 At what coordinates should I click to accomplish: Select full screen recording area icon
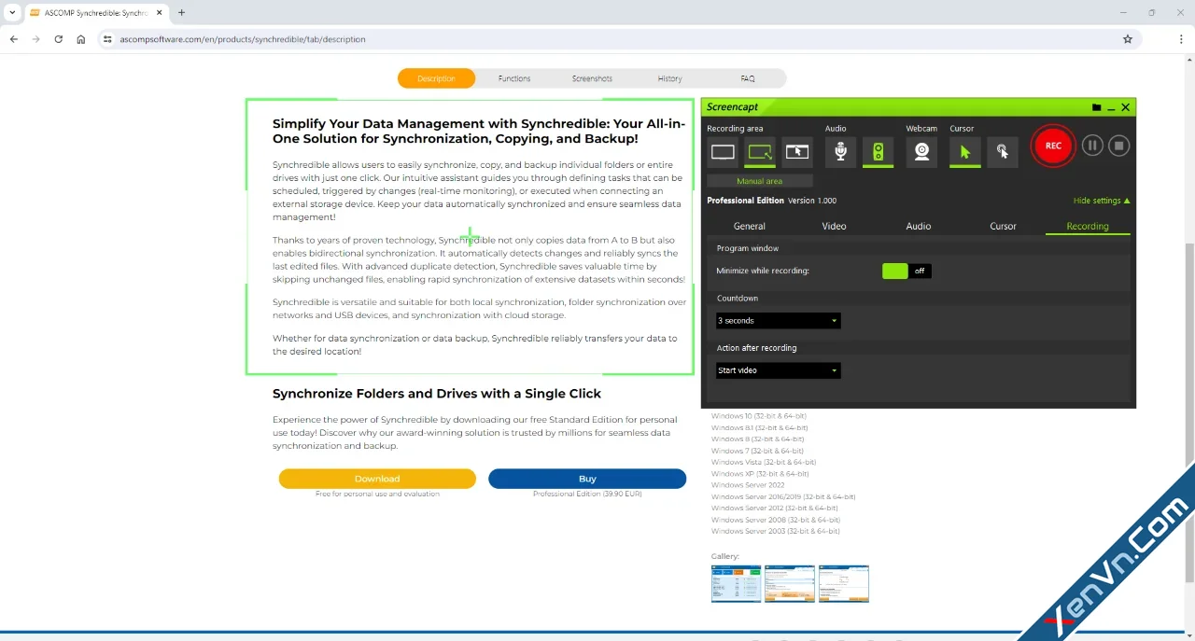723,151
